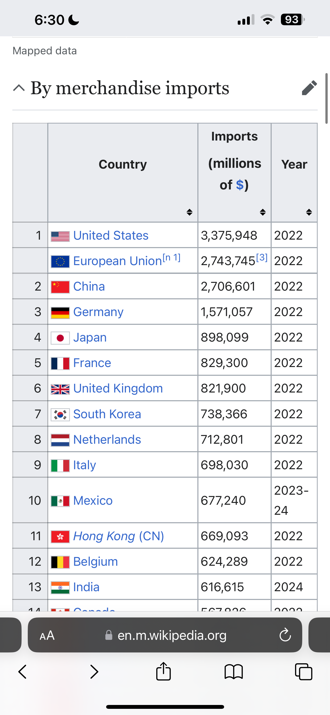Viewport: 330px width, 715px height.
Task: Collapse the By merchandise imports section
Action: point(19,88)
